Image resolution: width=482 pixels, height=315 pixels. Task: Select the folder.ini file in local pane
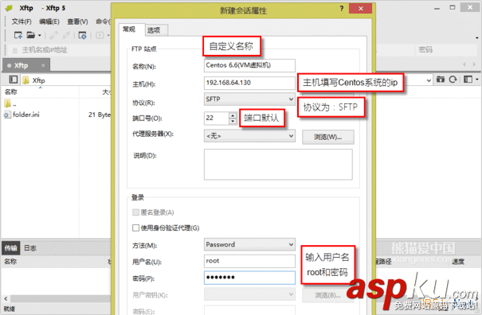pos(22,115)
